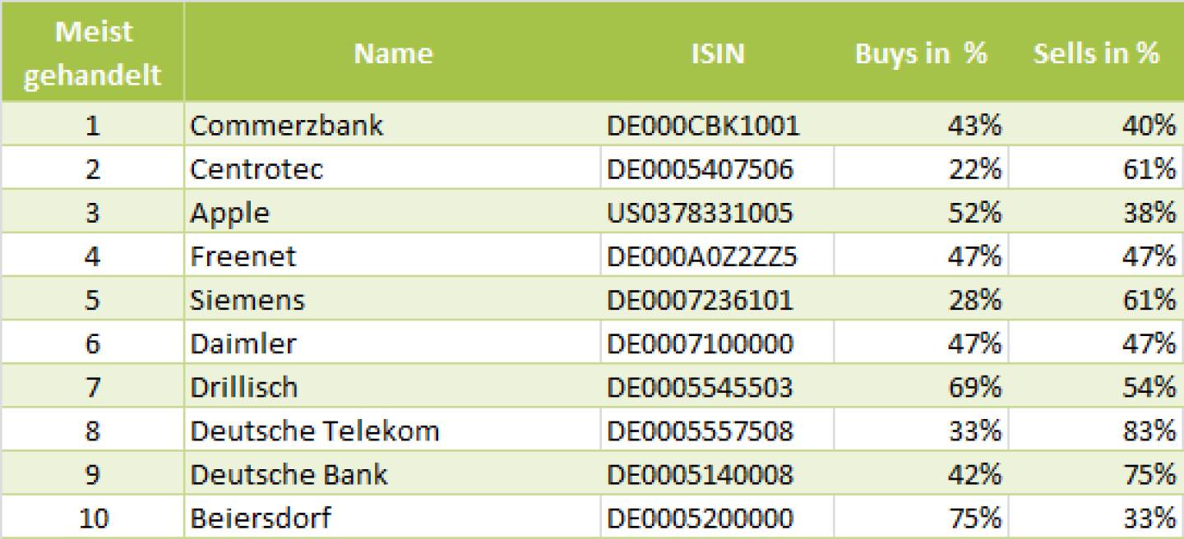
Task: Click the Deutsche Telekom name cell
Action: pyautogui.click(x=314, y=431)
